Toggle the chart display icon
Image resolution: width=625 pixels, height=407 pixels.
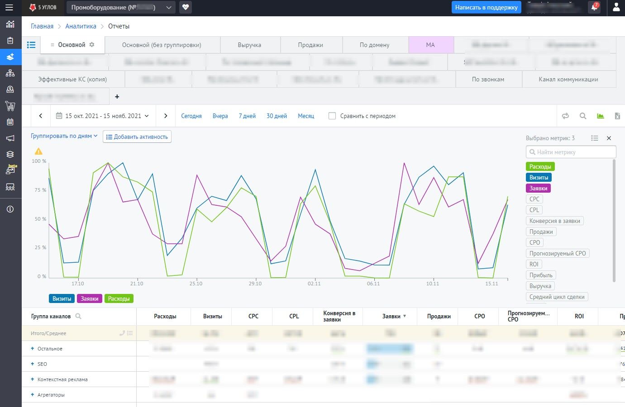[x=600, y=116]
